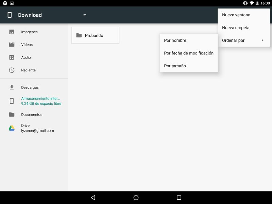
Task: Click the device icon beside Download title
Action: [x=10, y=15]
